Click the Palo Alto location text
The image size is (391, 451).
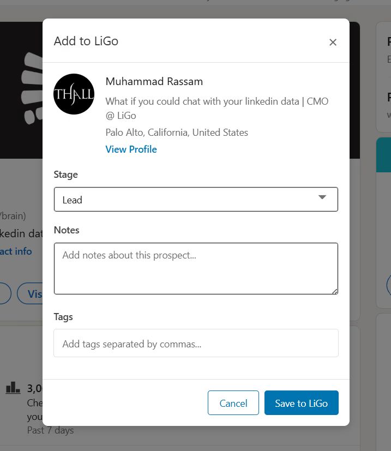coord(177,133)
